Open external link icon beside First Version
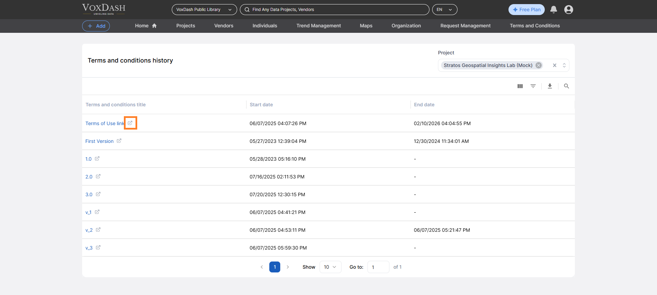The image size is (657, 295). pos(119,141)
